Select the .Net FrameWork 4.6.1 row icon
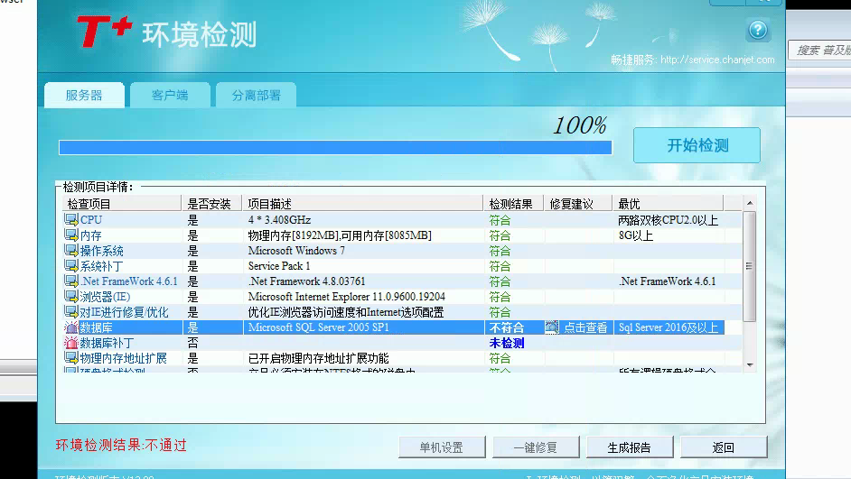The width and height of the screenshot is (851, 479). pos(71,281)
